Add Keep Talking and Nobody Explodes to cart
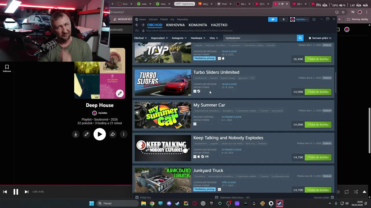 318,157
